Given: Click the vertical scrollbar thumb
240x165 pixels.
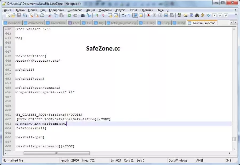Looking at the screenshot, I should (x=234, y=139).
